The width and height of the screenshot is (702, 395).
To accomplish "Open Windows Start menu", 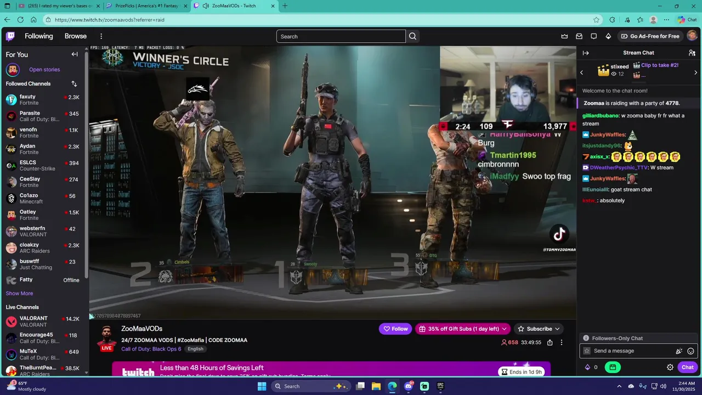I will pyautogui.click(x=262, y=386).
